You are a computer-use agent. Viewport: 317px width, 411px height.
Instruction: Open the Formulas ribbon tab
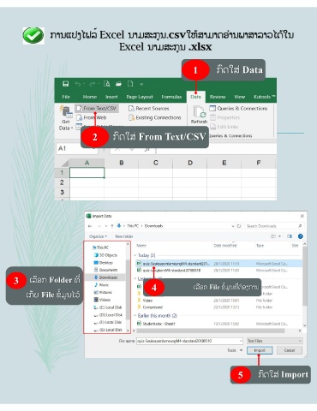171,97
